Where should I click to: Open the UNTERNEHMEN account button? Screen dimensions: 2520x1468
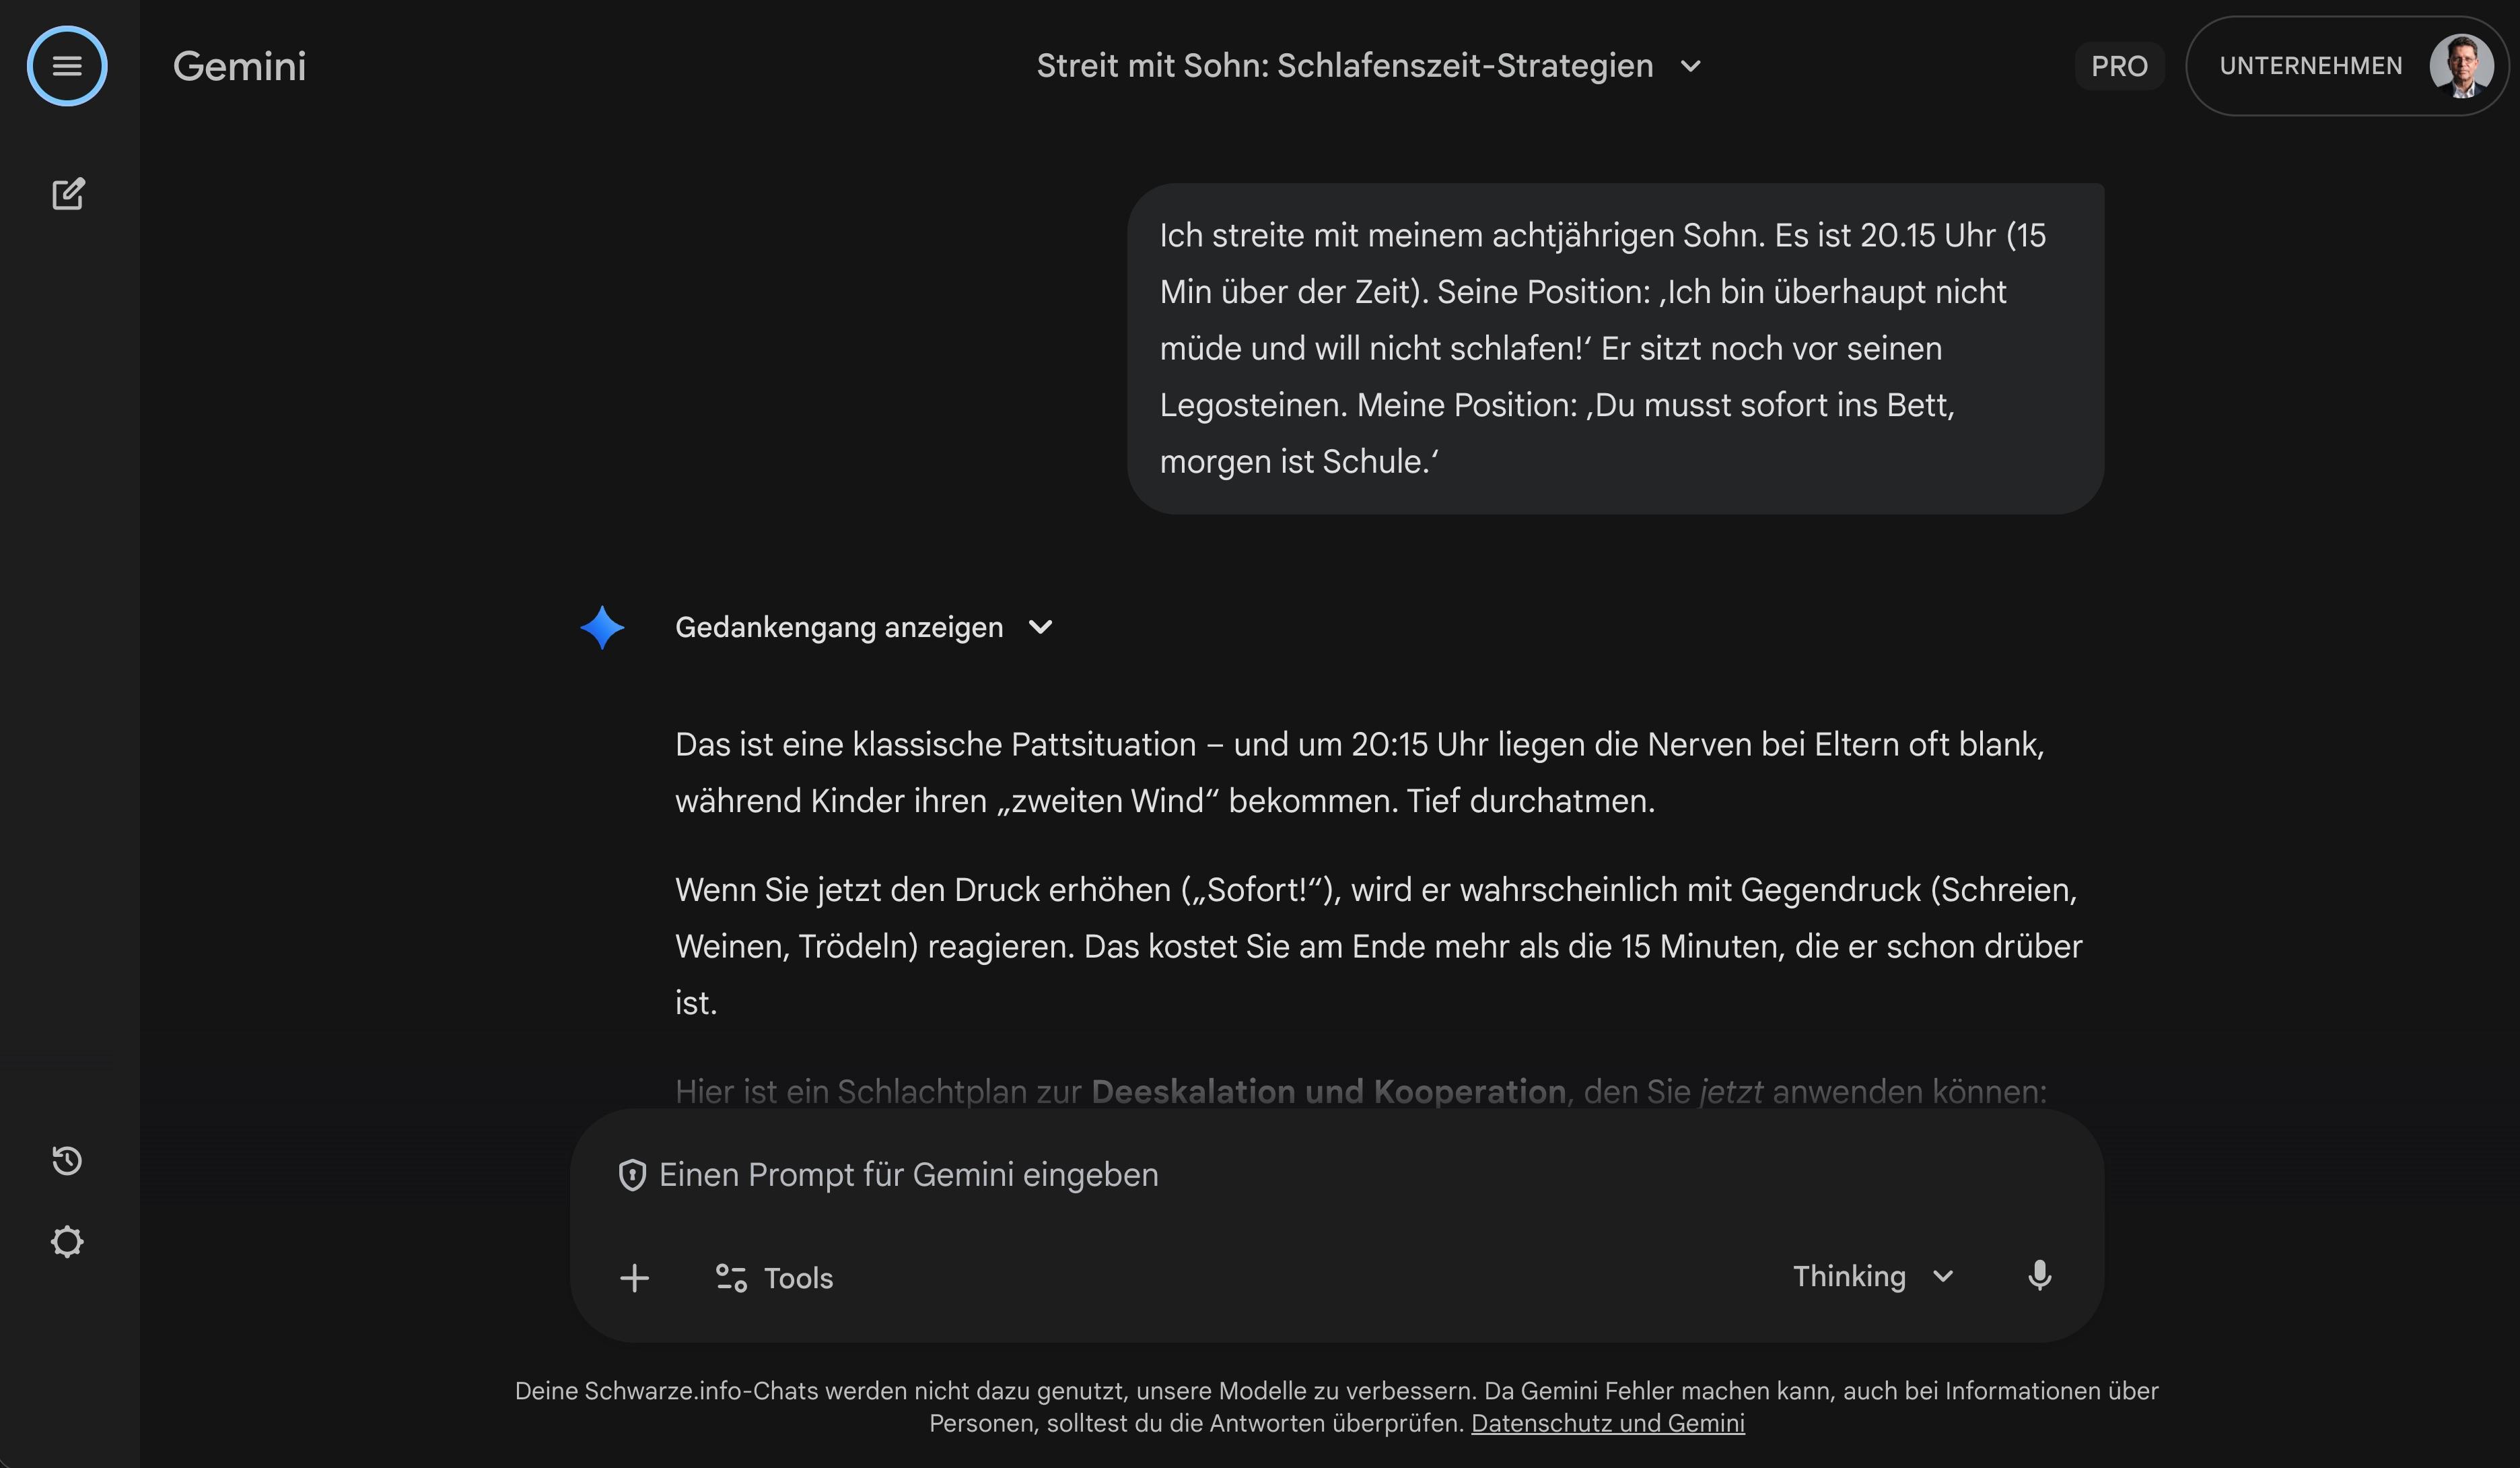[x=2311, y=66]
